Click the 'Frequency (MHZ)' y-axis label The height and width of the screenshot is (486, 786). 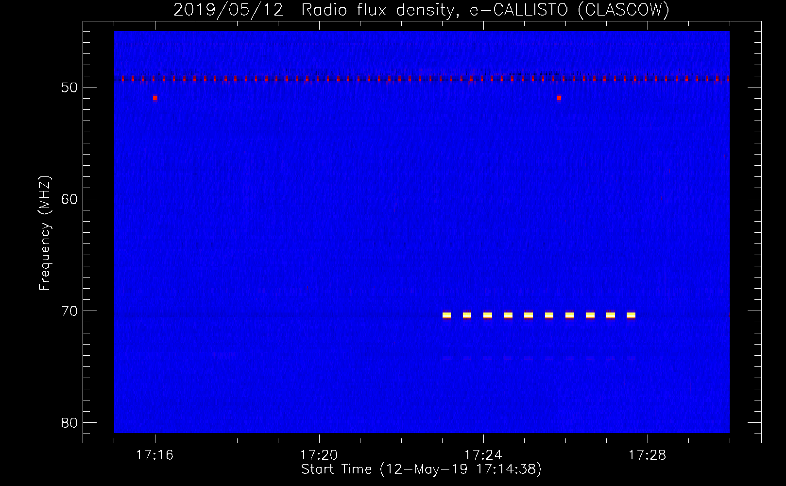click(45, 233)
